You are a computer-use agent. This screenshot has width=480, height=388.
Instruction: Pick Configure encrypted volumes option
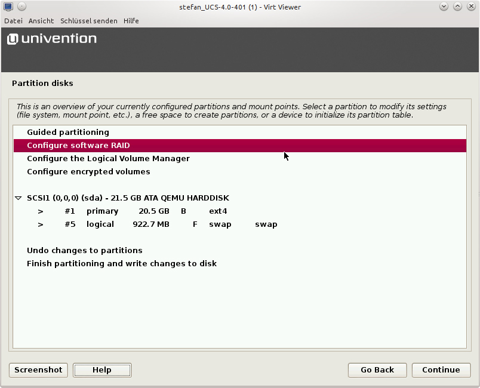pyautogui.click(x=88, y=172)
